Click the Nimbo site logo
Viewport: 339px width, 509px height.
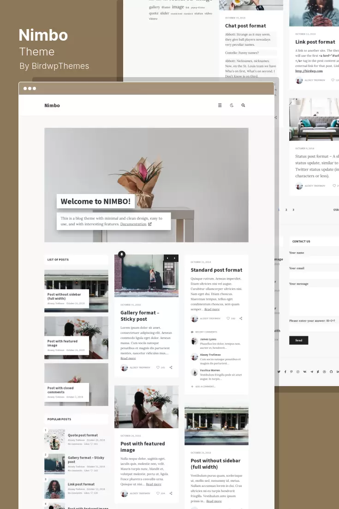[52, 105]
